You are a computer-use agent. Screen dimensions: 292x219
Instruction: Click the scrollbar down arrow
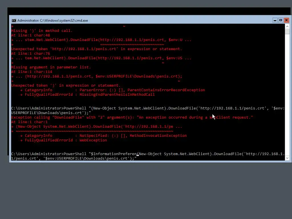(x=287, y=158)
